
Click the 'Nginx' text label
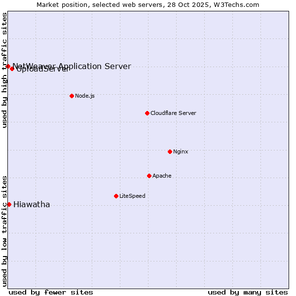pos(181,151)
